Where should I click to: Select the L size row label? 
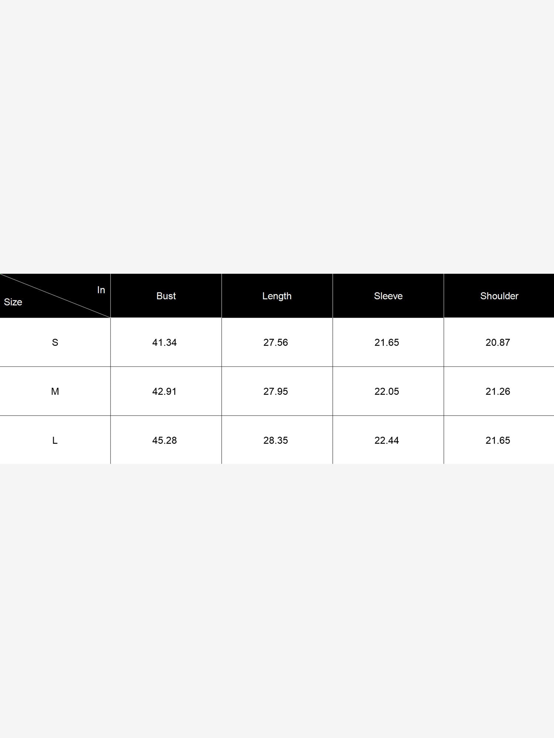[x=55, y=441]
